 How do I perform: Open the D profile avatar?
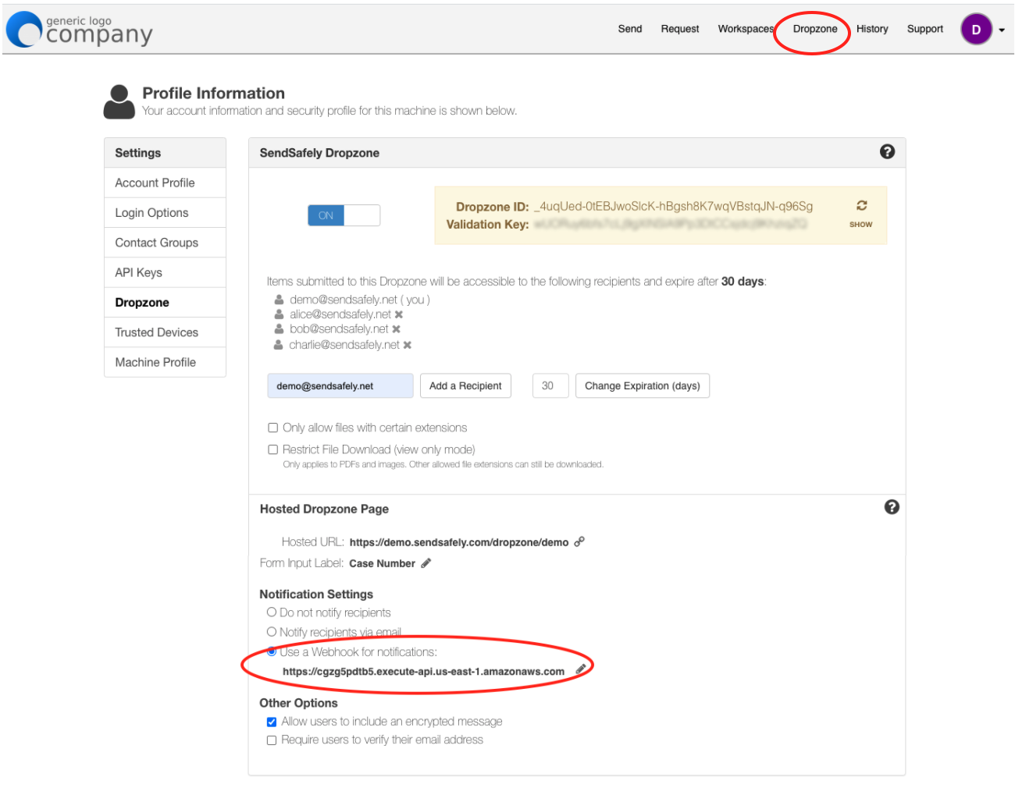tap(976, 29)
